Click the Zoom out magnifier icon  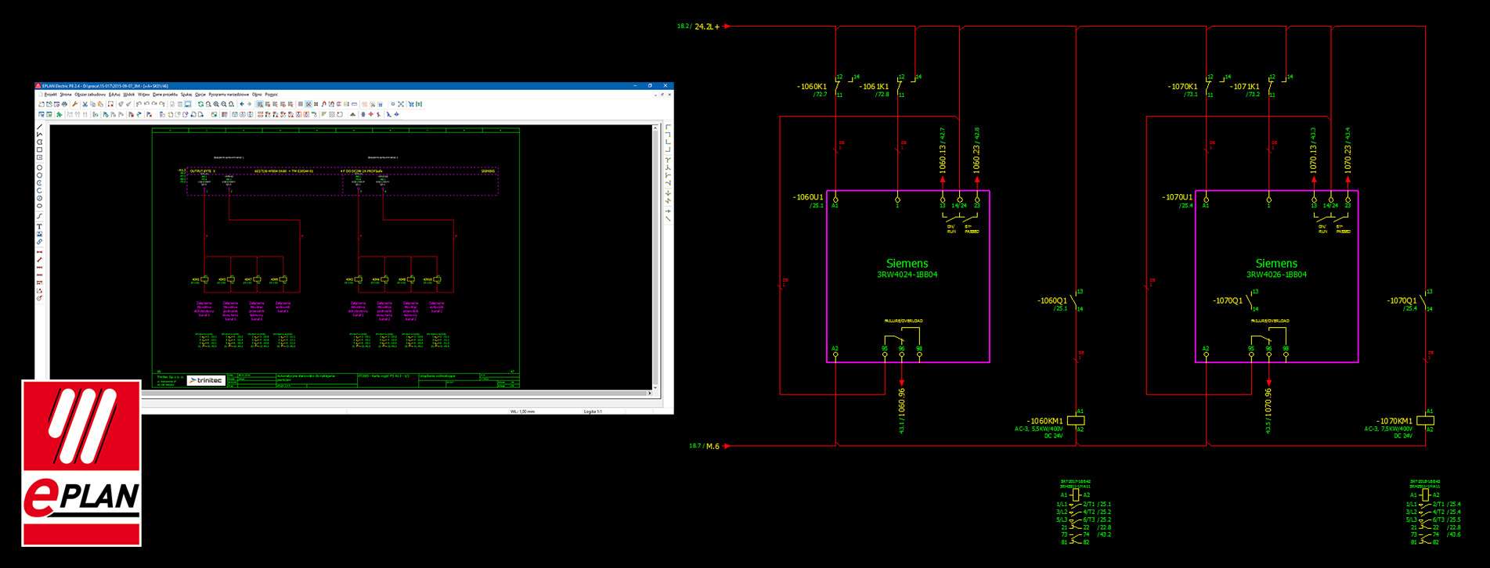point(224,104)
